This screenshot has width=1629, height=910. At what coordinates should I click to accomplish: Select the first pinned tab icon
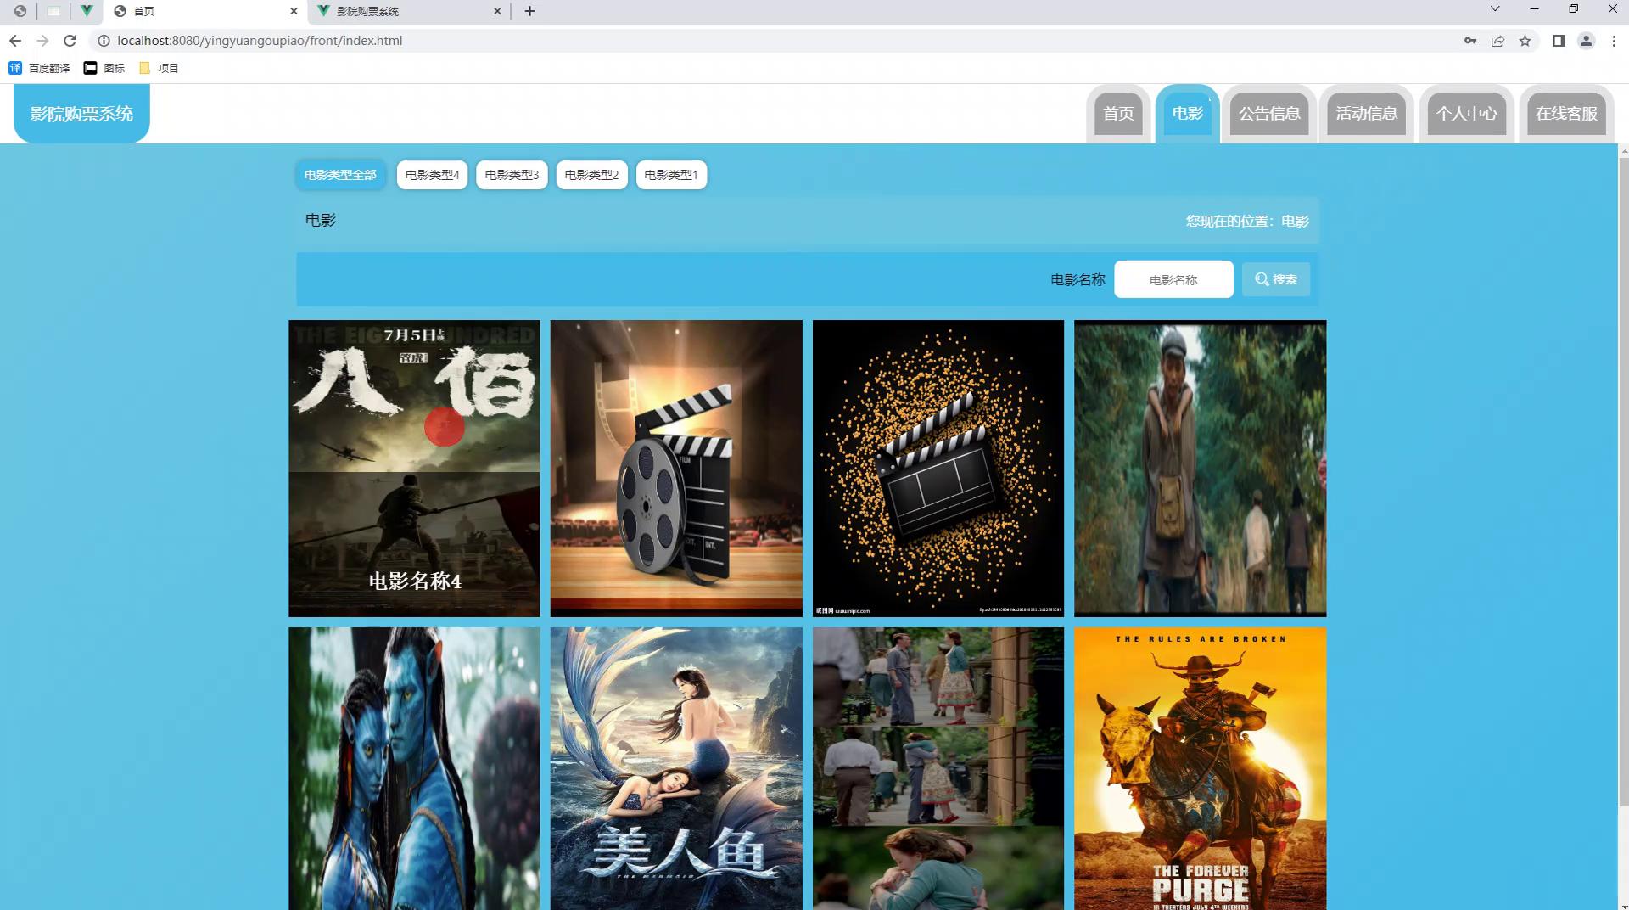coord(20,11)
